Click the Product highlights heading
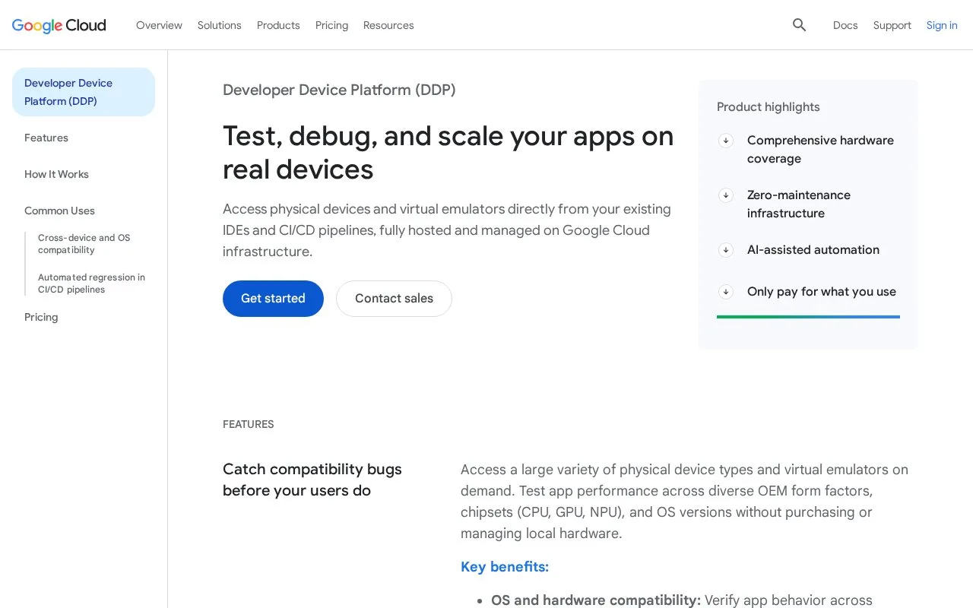The image size is (973, 608). pos(769,107)
